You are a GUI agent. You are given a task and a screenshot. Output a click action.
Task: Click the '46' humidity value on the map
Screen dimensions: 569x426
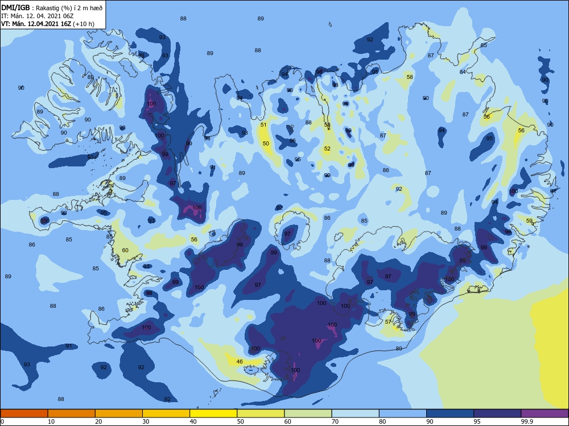click(x=240, y=361)
